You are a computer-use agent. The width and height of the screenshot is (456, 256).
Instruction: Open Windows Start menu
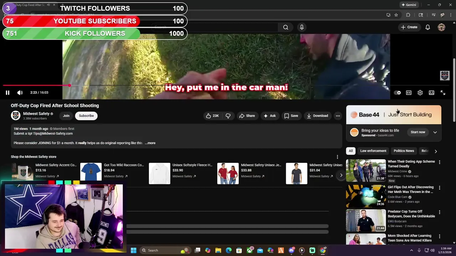[134, 250]
